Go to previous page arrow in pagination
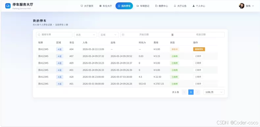260x127 pixels. 184,92
